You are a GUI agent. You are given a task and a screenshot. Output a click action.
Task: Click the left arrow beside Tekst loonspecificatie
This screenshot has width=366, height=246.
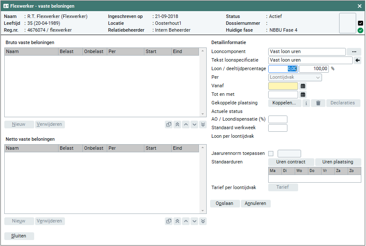coord(358,60)
